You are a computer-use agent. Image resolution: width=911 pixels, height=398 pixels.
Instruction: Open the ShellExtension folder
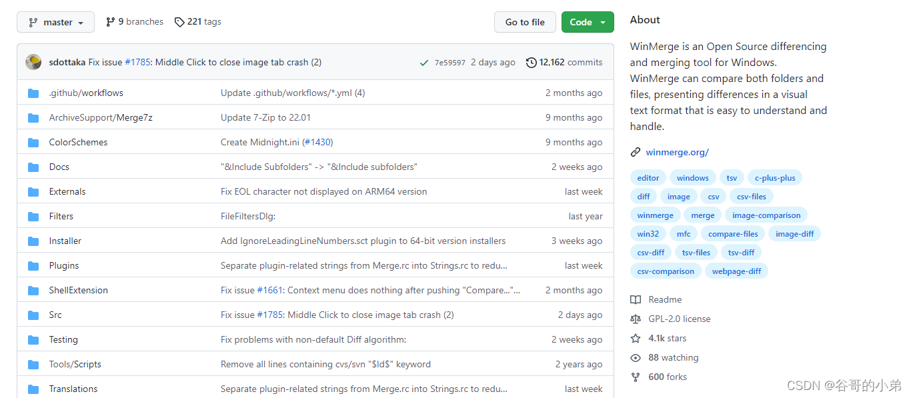coord(78,291)
